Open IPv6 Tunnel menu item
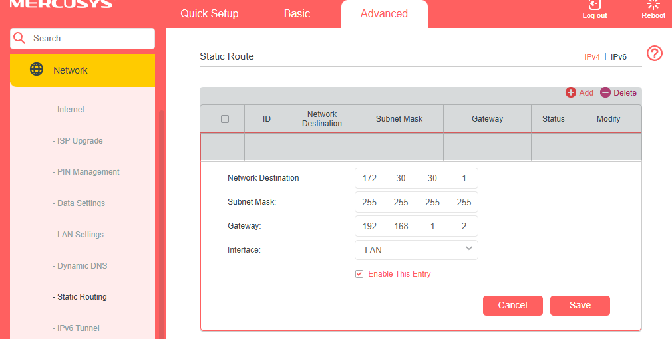Image resolution: width=672 pixels, height=339 pixels. (x=76, y=328)
